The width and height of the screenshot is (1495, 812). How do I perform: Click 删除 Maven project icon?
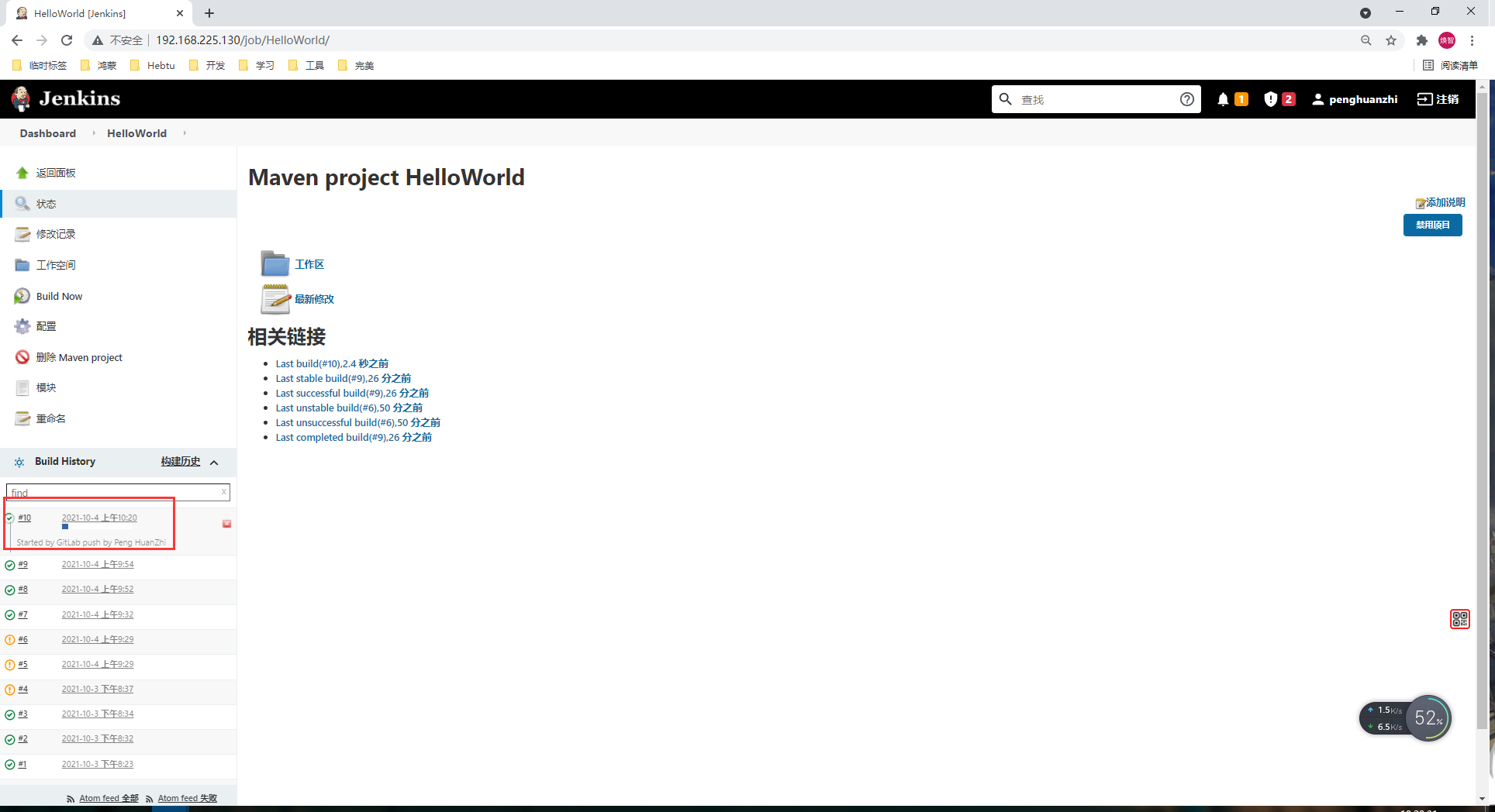click(22, 357)
